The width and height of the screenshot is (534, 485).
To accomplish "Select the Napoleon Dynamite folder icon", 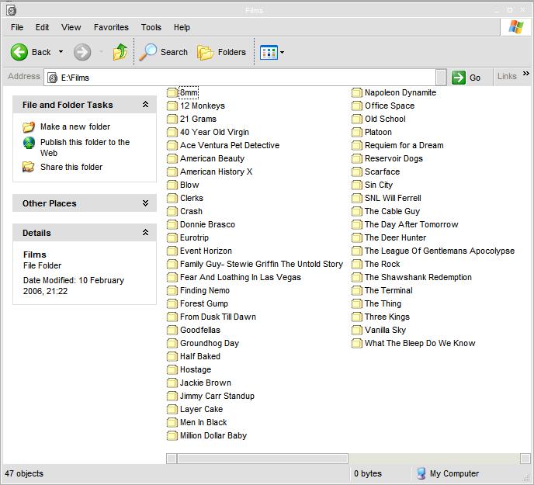I will point(357,92).
